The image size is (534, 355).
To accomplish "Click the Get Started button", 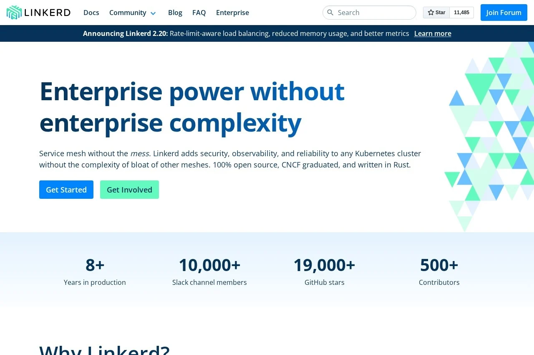I will click(x=66, y=190).
